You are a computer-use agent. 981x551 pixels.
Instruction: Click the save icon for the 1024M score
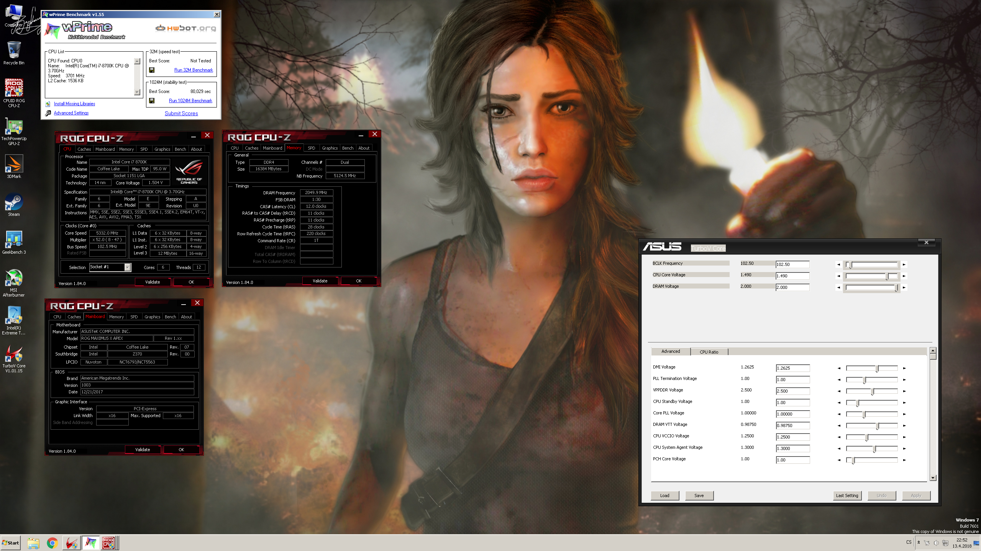click(x=152, y=101)
